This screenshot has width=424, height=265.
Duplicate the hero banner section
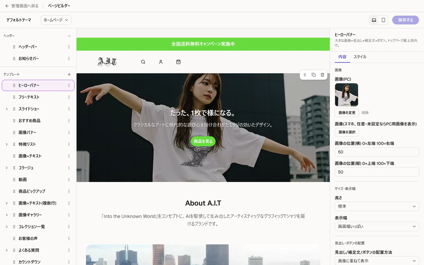(313, 75)
